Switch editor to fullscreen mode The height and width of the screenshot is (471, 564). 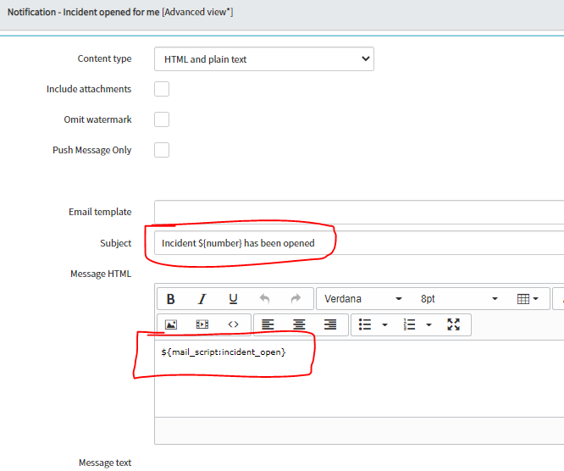454,324
